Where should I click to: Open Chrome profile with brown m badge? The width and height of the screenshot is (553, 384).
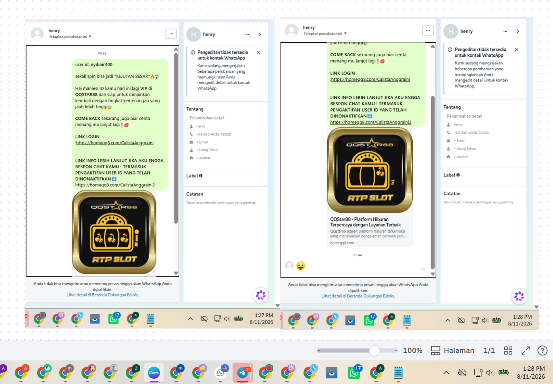65,372
